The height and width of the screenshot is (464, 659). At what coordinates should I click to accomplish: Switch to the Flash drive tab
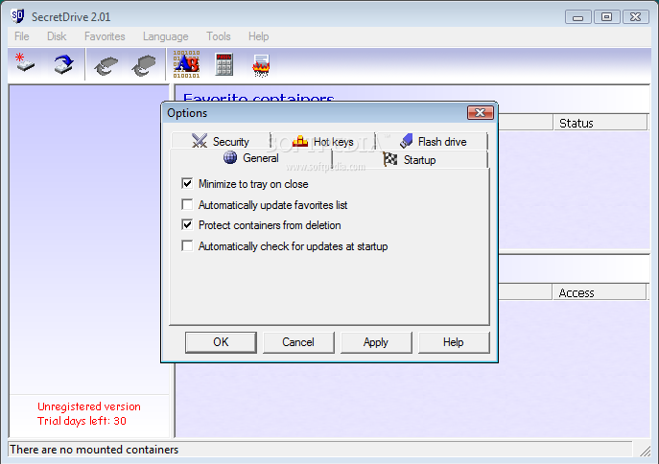pos(433,141)
